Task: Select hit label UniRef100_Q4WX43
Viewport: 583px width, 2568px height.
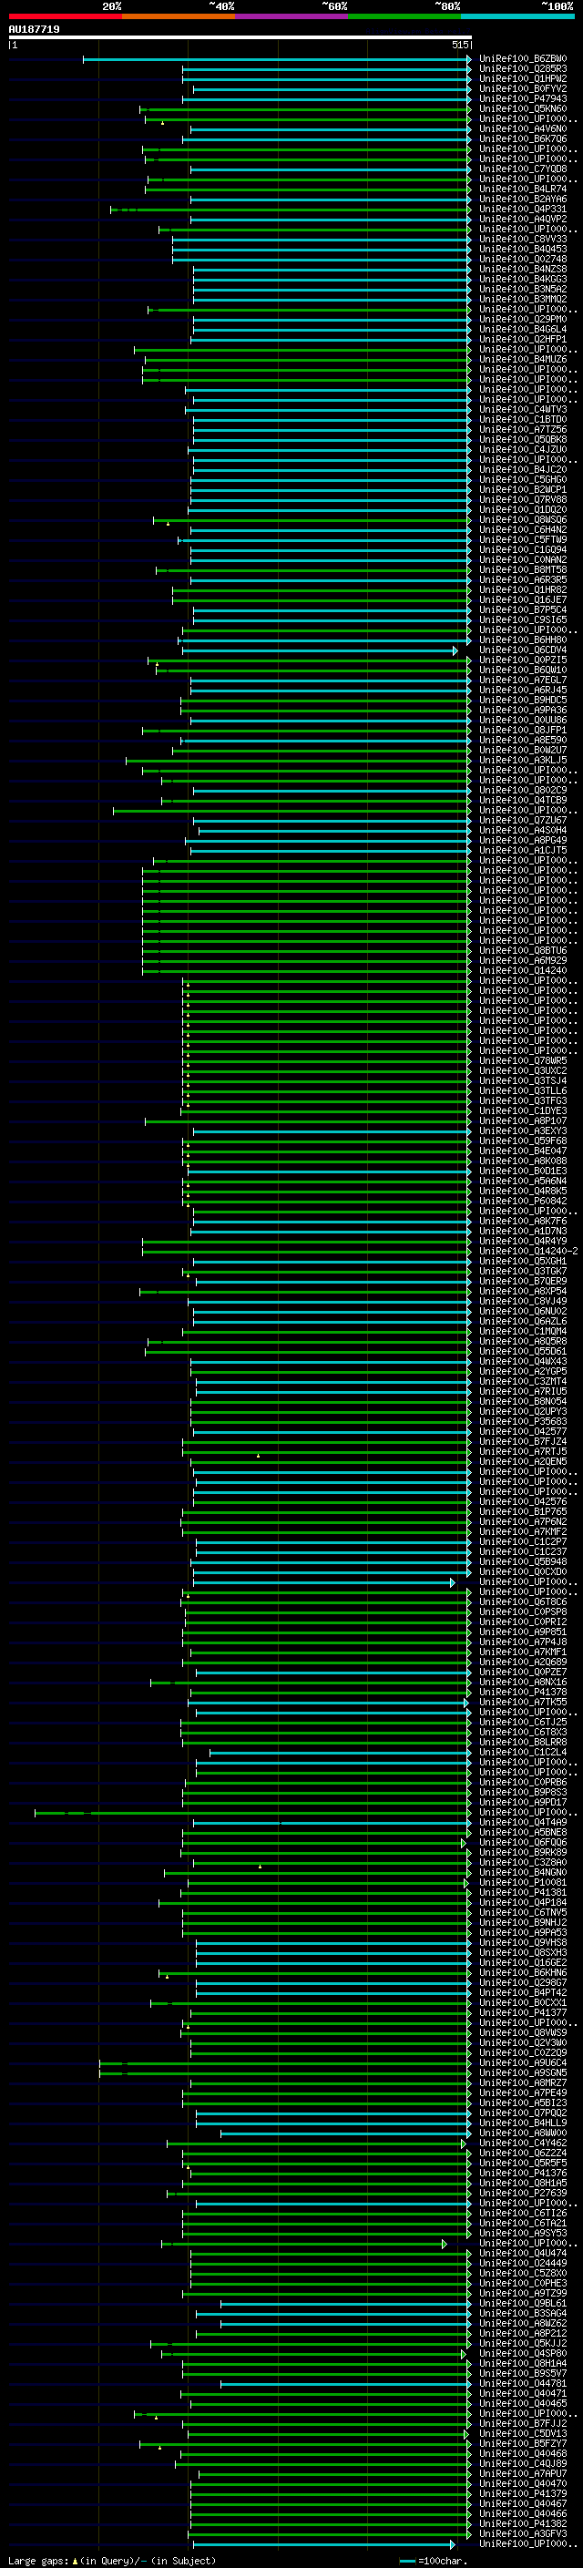Action: coord(522,1362)
